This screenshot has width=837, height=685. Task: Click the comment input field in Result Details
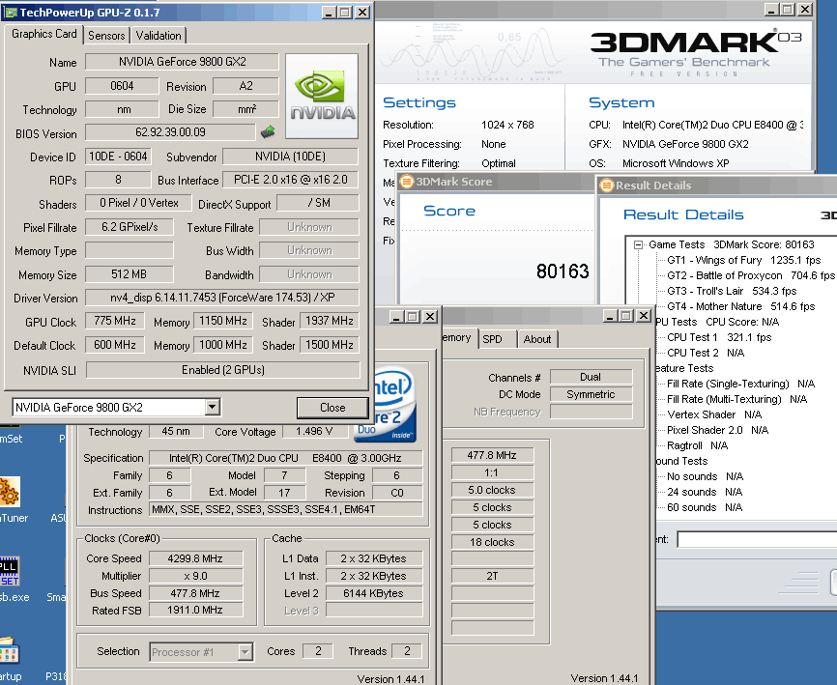(757, 539)
